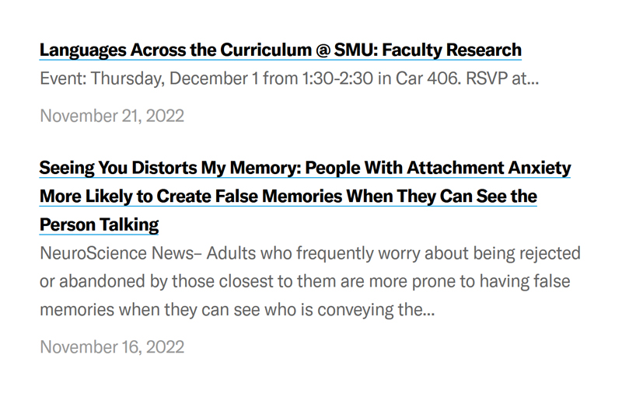Click the November 16, 2022 date
622x414 pixels.
[112, 346]
